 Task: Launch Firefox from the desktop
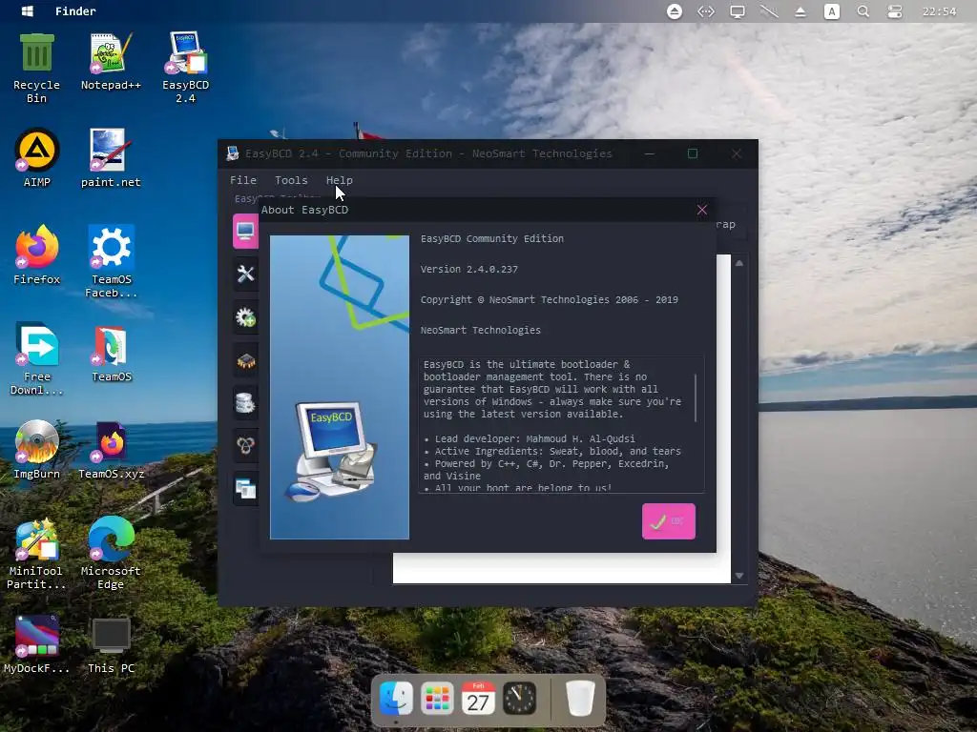point(37,254)
